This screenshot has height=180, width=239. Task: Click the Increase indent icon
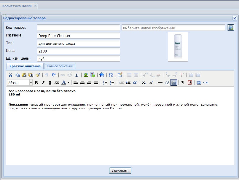(x=128, y=83)
